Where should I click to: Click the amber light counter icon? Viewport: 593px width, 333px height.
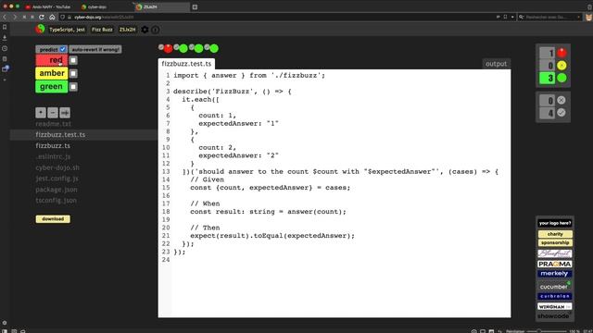click(x=561, y=66)
